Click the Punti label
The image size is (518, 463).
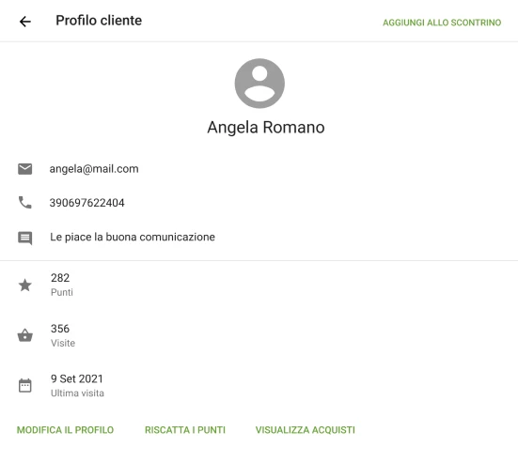[x=62, y=292]
